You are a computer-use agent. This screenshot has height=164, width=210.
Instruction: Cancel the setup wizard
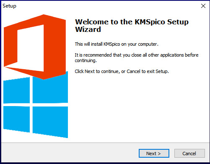coord(189,153)
